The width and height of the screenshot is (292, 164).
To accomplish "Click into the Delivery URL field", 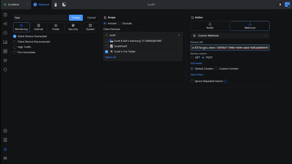I will pos(230,48).
